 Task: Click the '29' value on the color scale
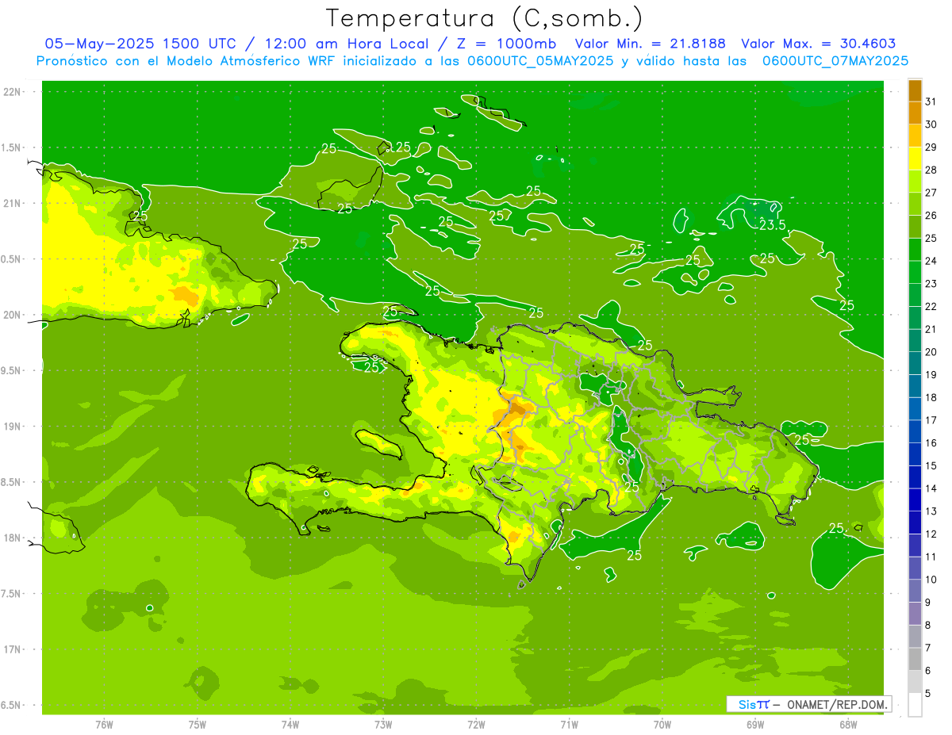931,147
